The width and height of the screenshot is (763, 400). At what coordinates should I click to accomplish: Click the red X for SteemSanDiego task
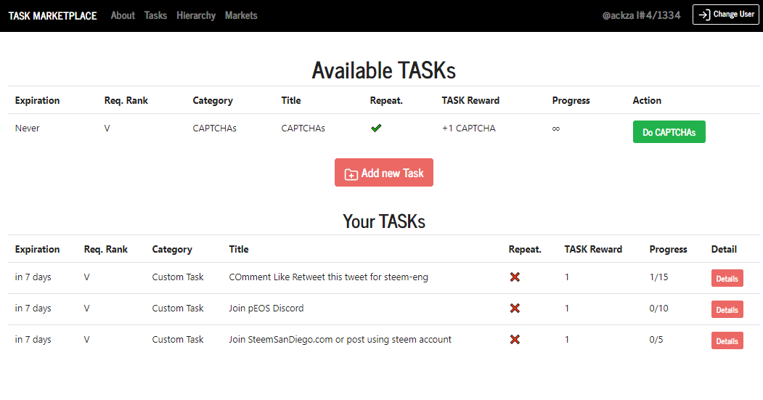(515, 339)
